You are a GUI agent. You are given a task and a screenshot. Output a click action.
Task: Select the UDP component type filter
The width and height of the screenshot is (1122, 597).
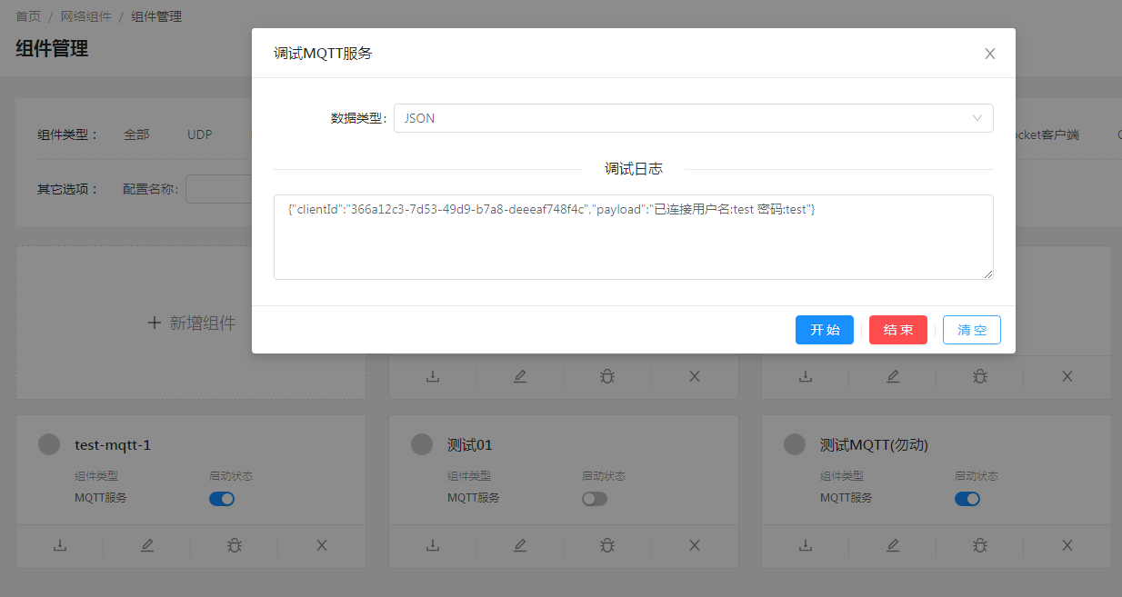[x=199, y=134]
